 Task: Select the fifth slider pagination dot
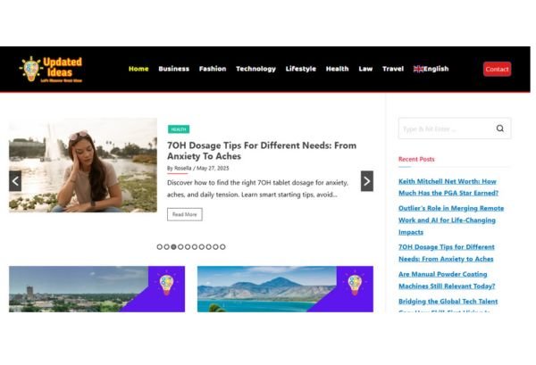pos(188,246)
